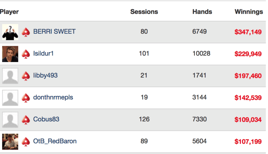Open Isildur1's profile photo
This screenshot has width=268, height=154.
[10, 54]
